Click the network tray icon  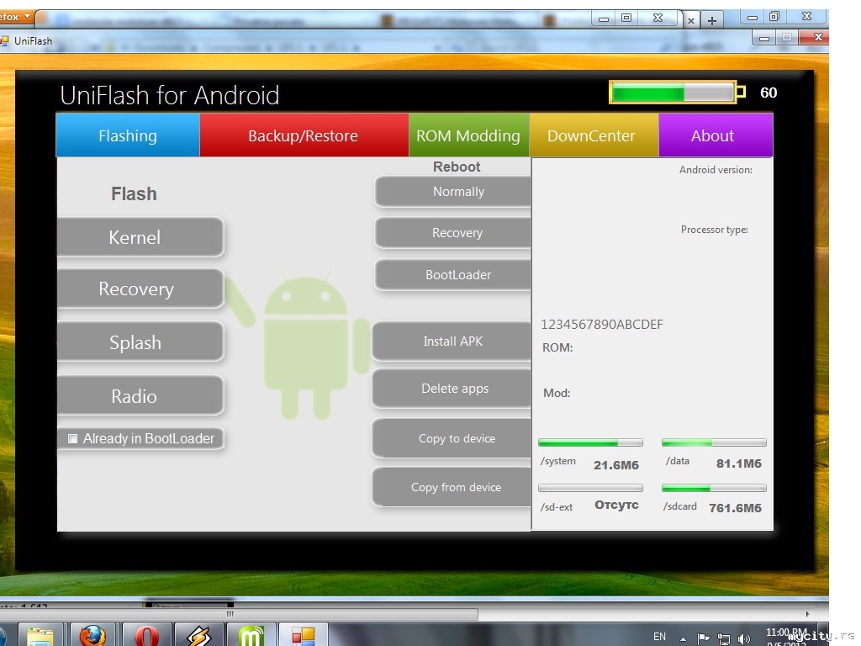(724, 639)
